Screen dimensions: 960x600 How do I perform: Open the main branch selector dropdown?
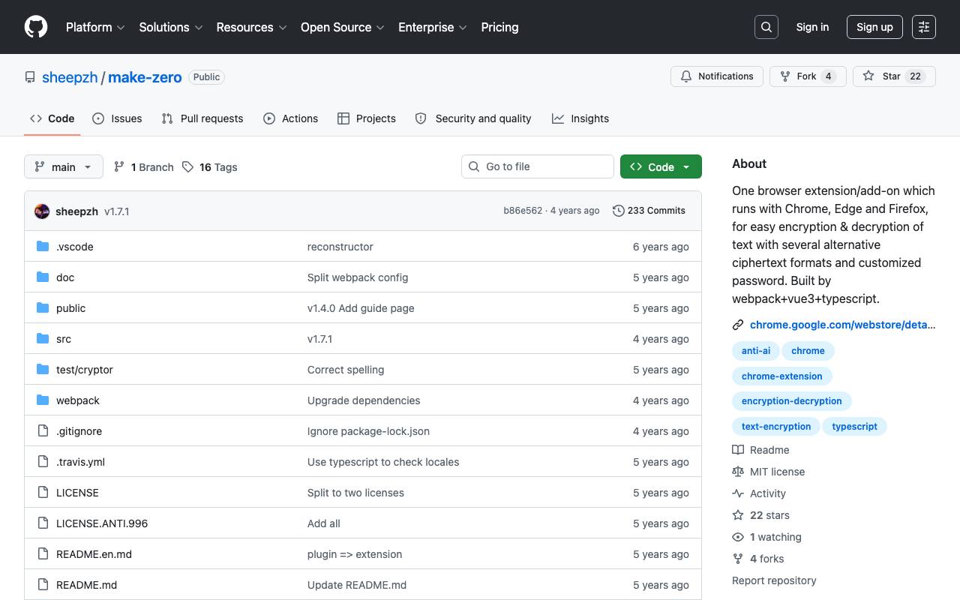[64, 166]
